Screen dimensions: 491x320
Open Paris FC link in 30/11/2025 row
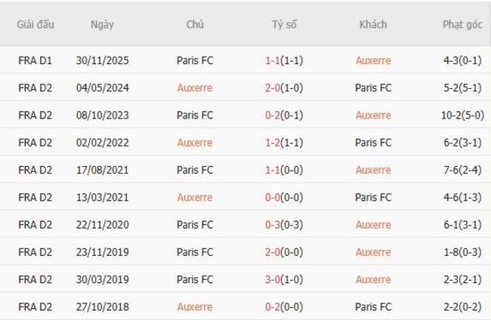tap(195, 60)
